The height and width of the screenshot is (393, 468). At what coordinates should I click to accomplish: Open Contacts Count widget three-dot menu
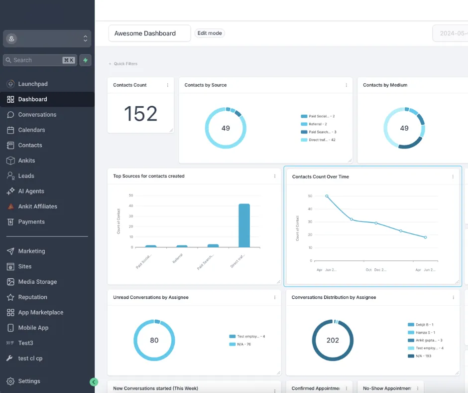click(x=168, y=85)
